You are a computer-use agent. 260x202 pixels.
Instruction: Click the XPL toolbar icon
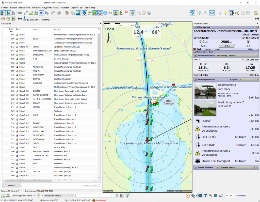tap(41, 13)
